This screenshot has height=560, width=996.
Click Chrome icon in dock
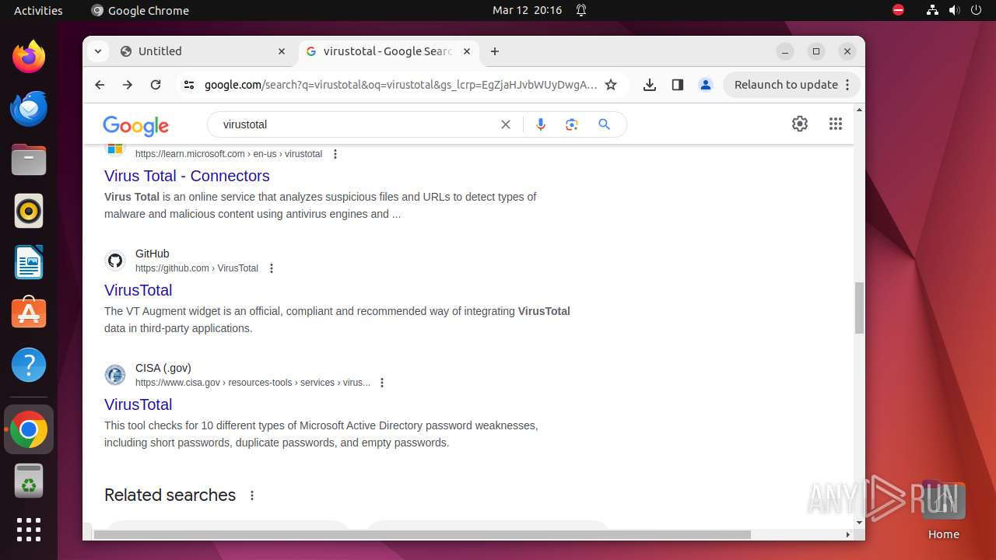click(29, 429)
